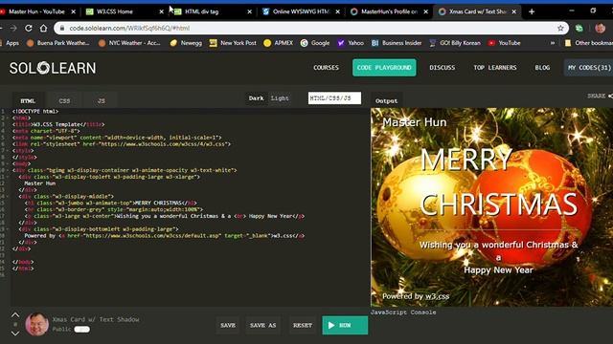This screenshot has height=344, width=613.
Task: Switch to the JS editor tab
Action: [x=101, y=100]
